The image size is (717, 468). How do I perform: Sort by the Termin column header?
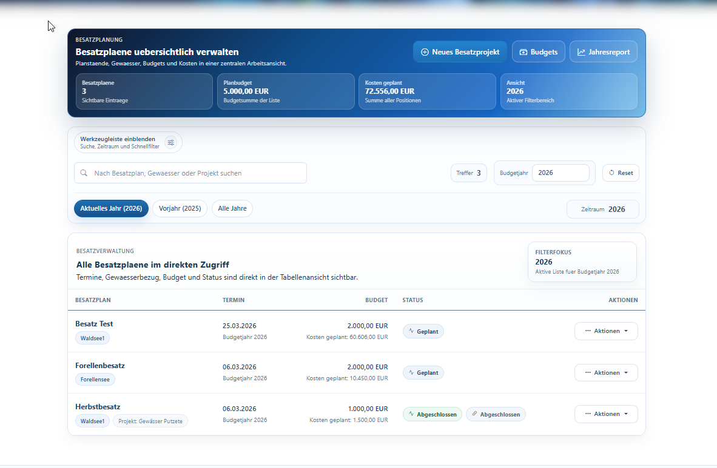233,300
